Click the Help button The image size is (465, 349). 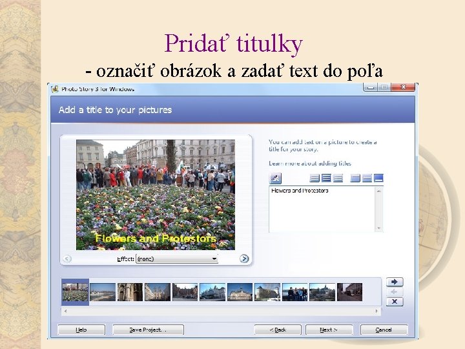click(81, 330)
